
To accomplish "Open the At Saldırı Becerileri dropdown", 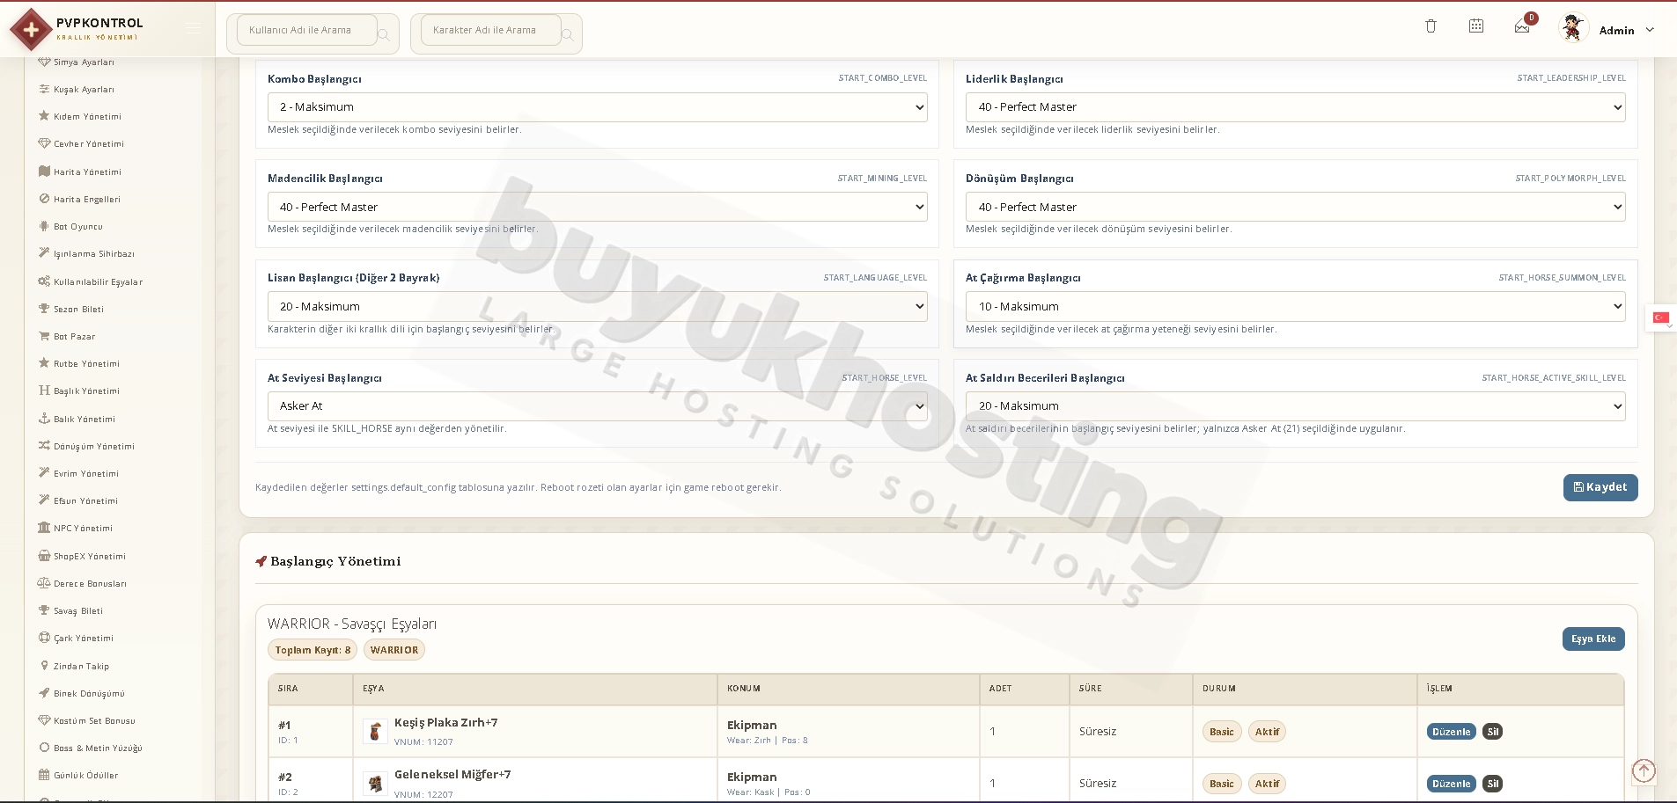I will pos(1295,406).
